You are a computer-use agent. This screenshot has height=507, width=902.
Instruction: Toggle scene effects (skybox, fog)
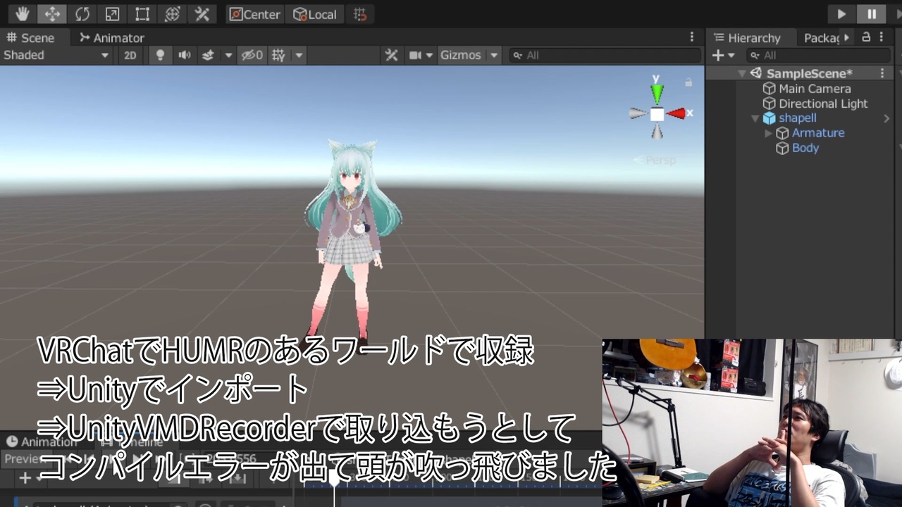tap(208, 55)
